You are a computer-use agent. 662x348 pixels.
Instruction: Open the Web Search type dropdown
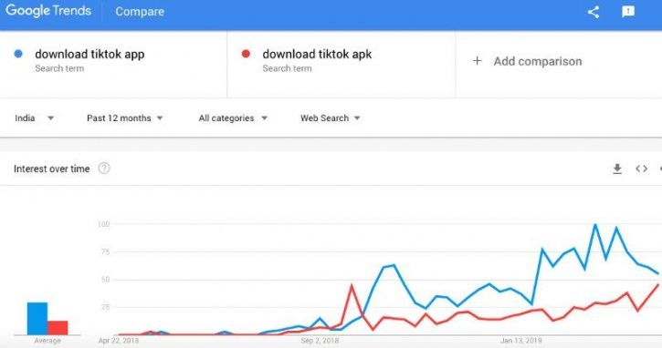pos(331,118)
